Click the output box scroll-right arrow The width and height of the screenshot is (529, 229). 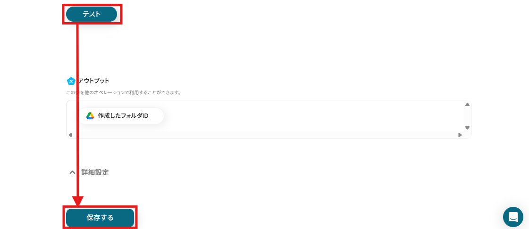pyautogui.click(x=460, y=135)
